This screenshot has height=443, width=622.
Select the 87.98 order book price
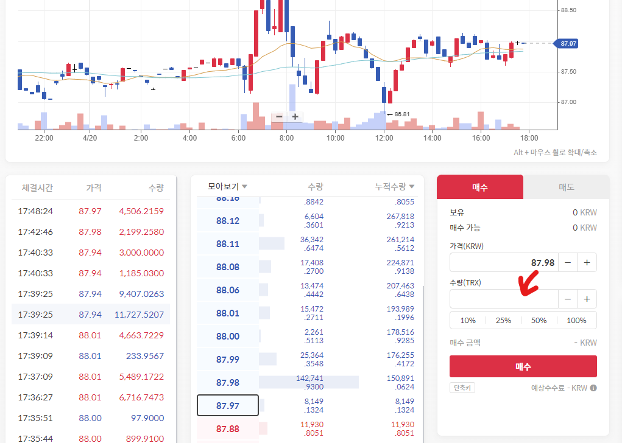coord(228,382)
